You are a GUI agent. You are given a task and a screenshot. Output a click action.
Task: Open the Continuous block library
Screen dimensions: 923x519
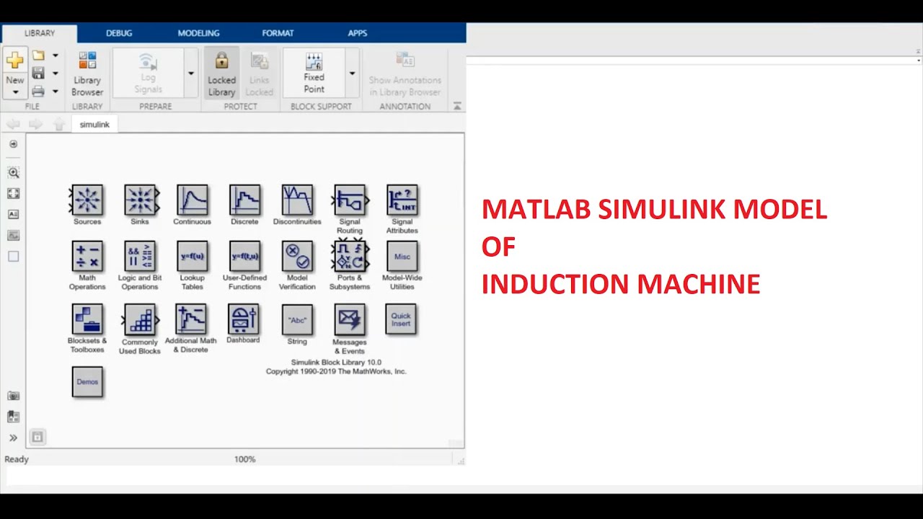coord(192,200)
